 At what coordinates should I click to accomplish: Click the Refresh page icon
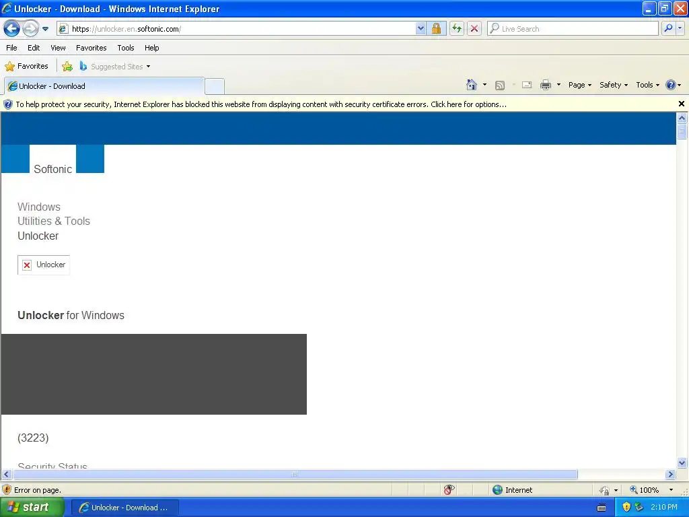tap(457, 29)
